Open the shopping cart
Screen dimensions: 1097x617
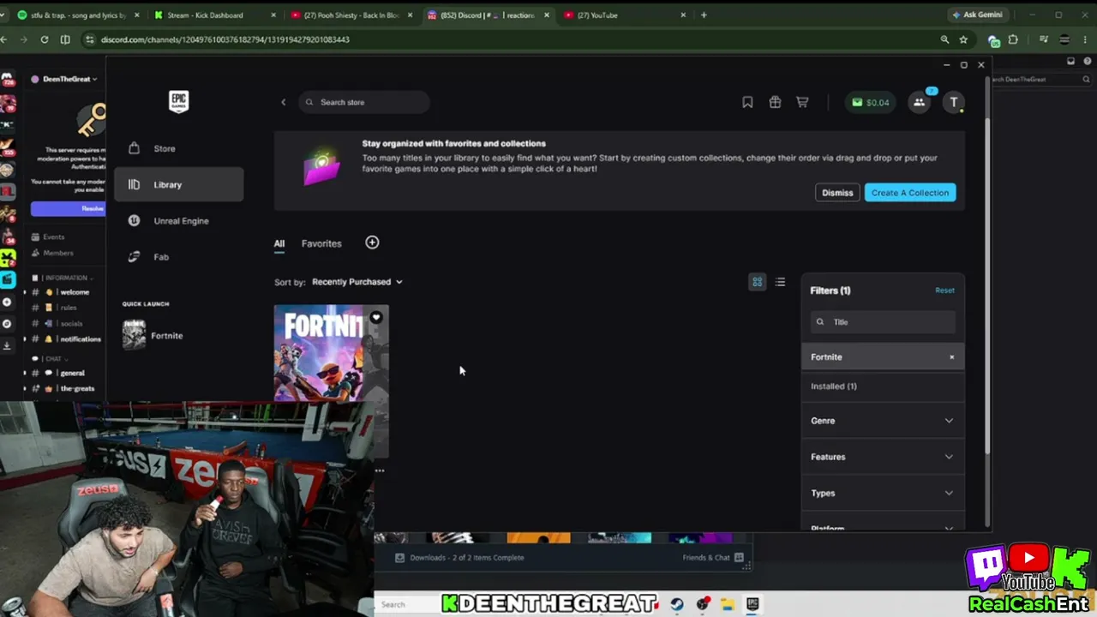coord(802,102)
